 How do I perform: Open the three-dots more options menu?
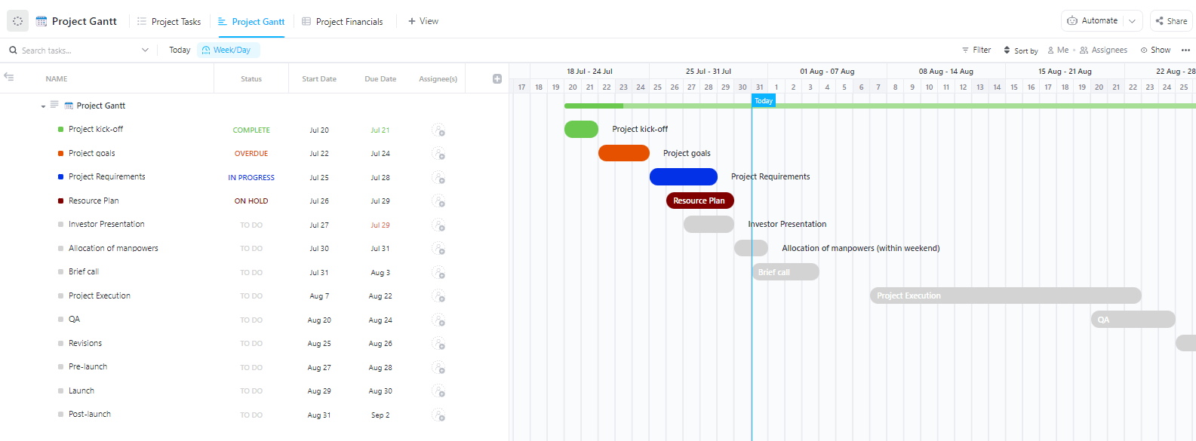click(x=1185, y=51)
